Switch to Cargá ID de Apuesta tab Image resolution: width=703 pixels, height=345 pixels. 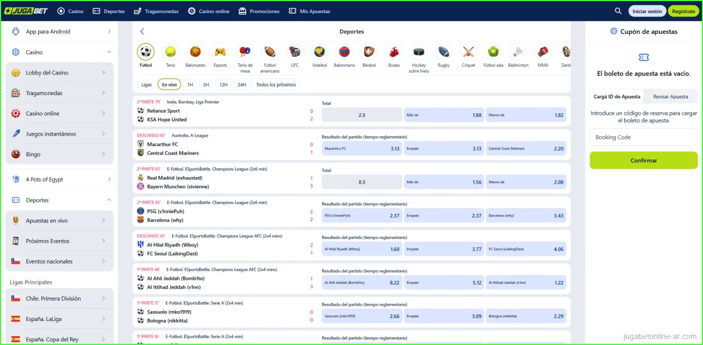tap(617, 97)
